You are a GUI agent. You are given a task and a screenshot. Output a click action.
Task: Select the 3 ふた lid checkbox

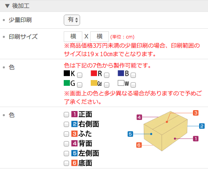coord(66,134)
